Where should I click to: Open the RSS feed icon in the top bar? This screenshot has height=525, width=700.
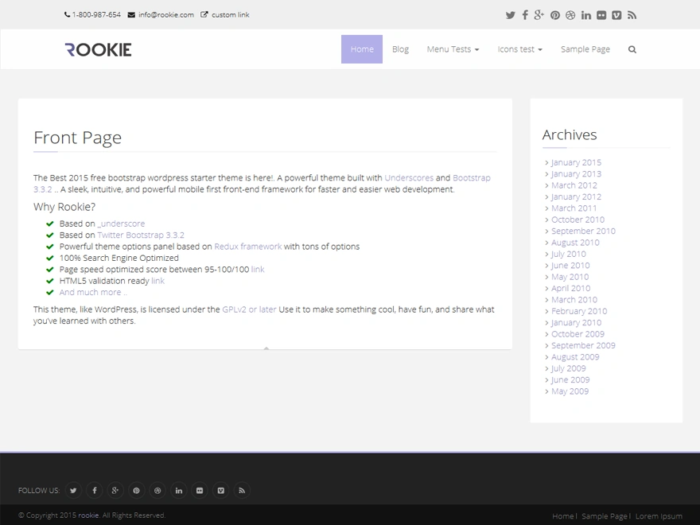[x=632, y=15]
